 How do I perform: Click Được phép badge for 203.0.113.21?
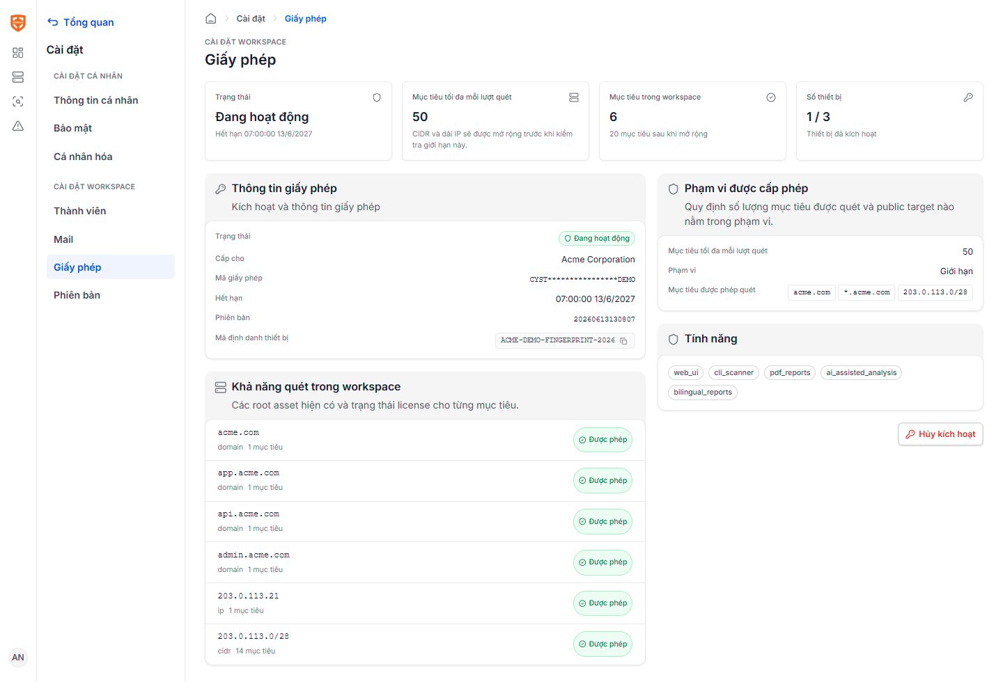[602, 603]
